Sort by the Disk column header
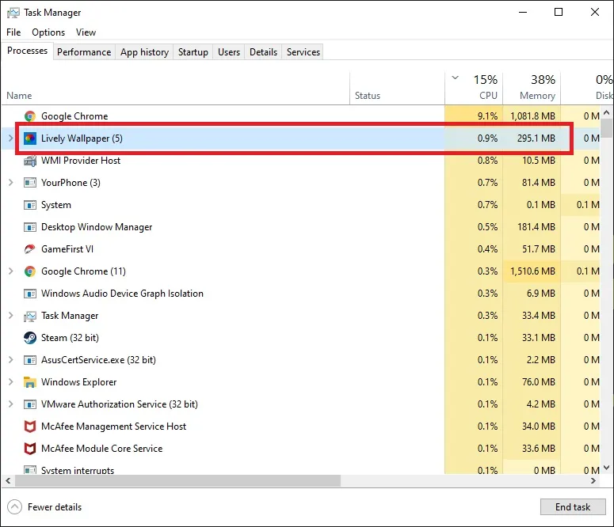This screenshot has width=614, height=527. click(587, 89)
